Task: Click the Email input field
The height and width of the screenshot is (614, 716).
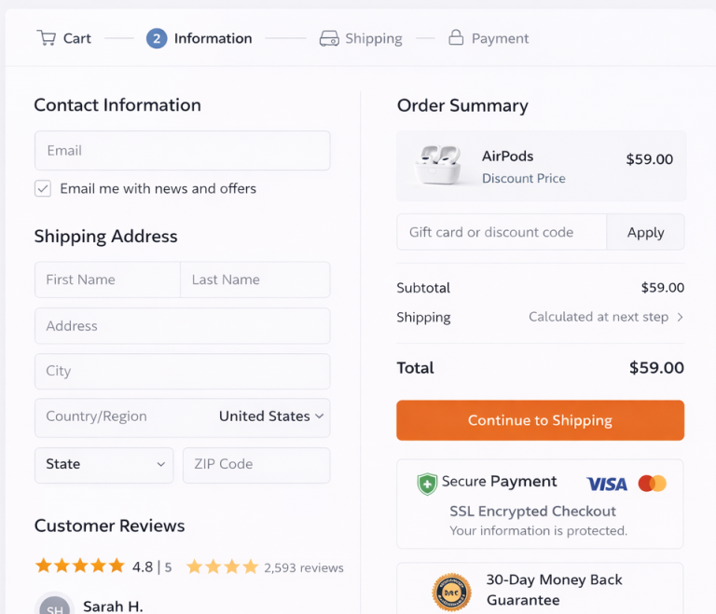Action: tap(182, 150)
